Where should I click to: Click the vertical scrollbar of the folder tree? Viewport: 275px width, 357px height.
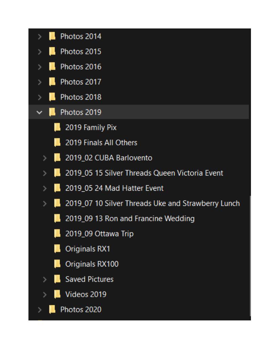coord(250,254)
